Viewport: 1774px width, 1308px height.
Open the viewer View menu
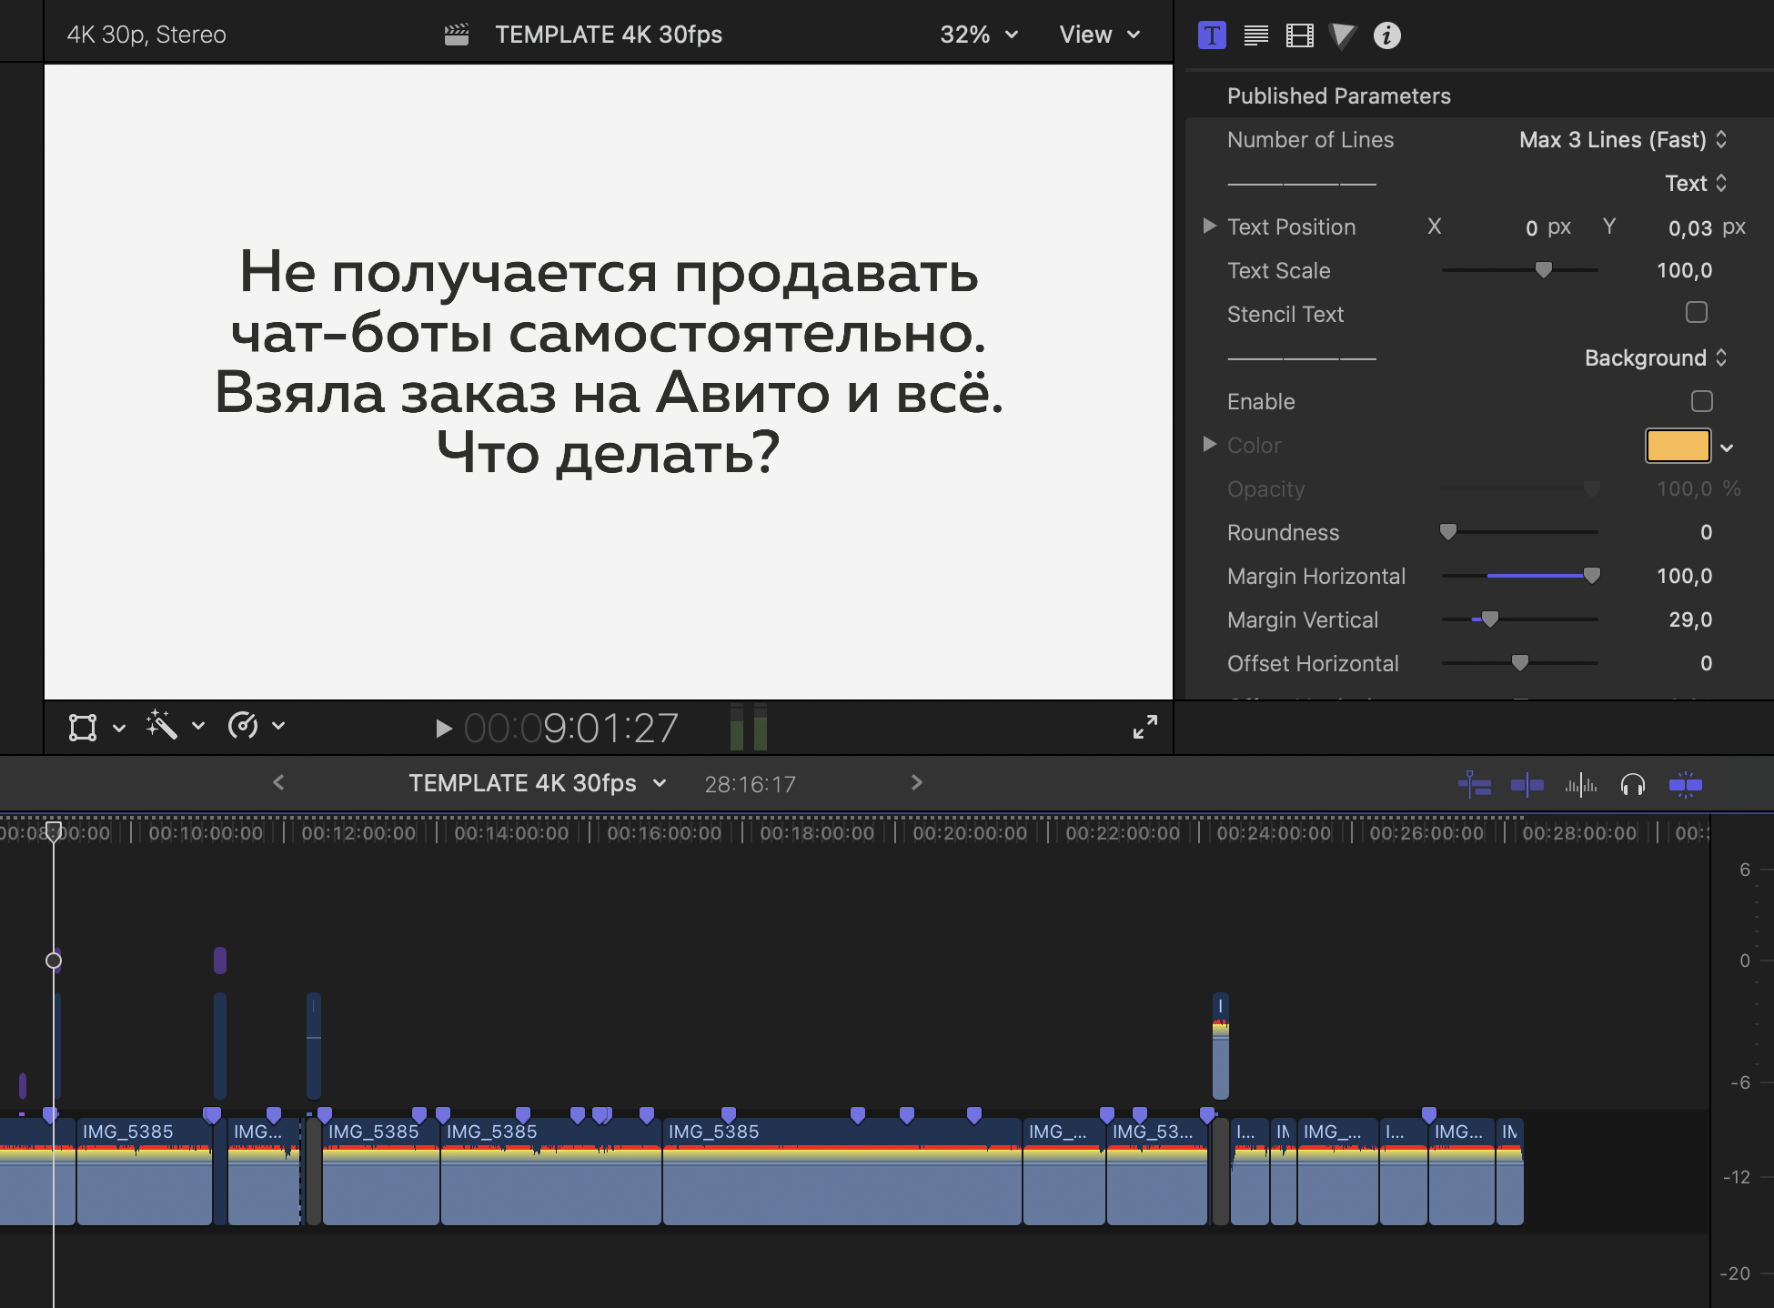coord(1100,35)
